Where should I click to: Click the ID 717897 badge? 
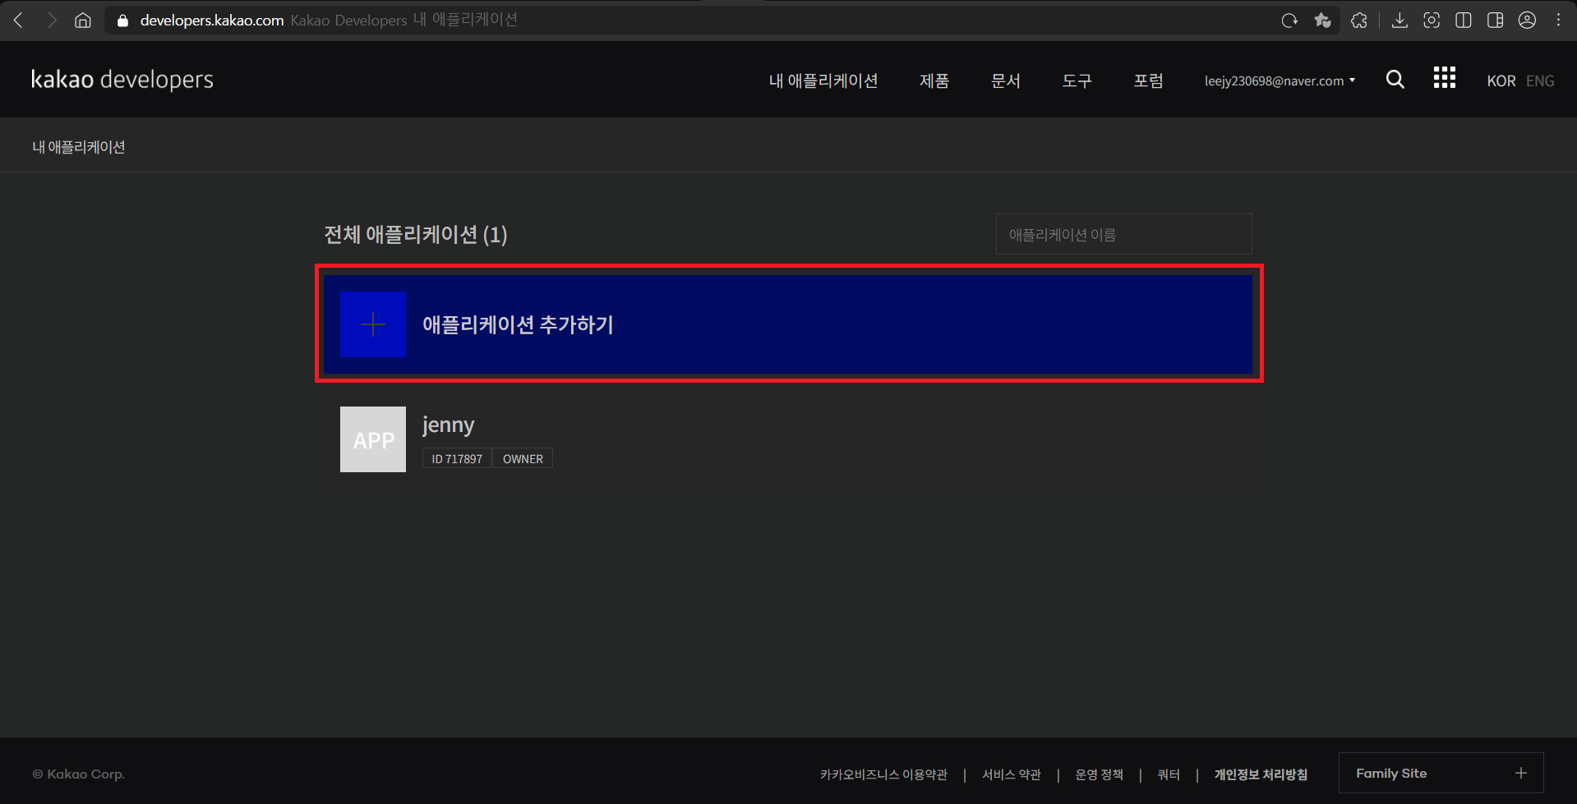pos(457,458)
